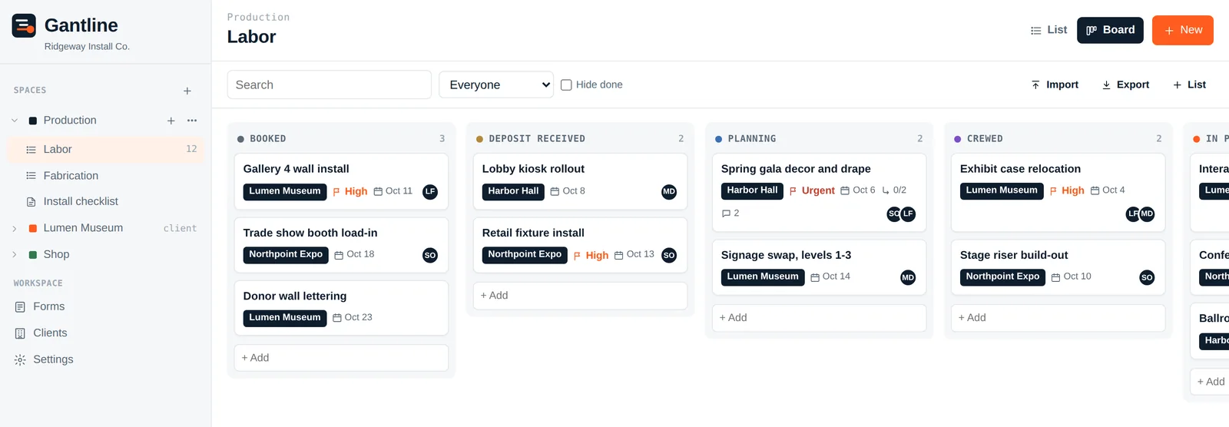Click the Oct 18 due date on Trade show card
Screen dimensions: 1229x427
click(354, 254)
